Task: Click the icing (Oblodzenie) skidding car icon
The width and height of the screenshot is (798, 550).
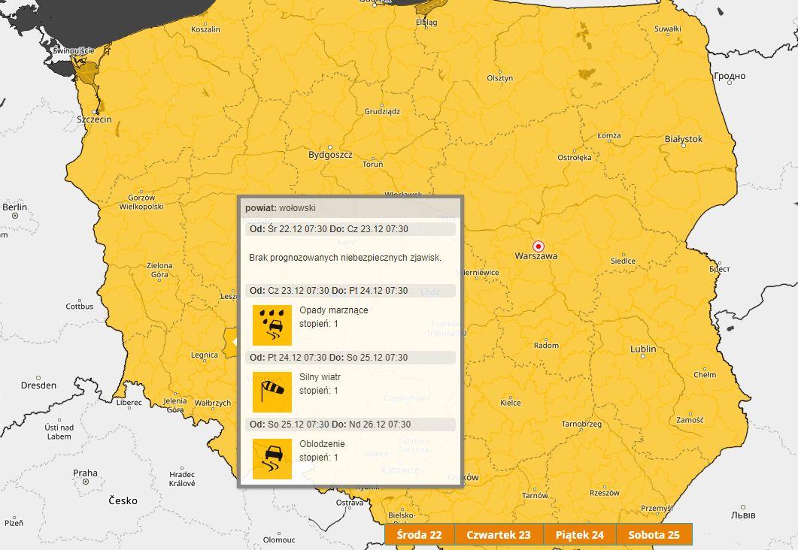Action: pos(272,459)
